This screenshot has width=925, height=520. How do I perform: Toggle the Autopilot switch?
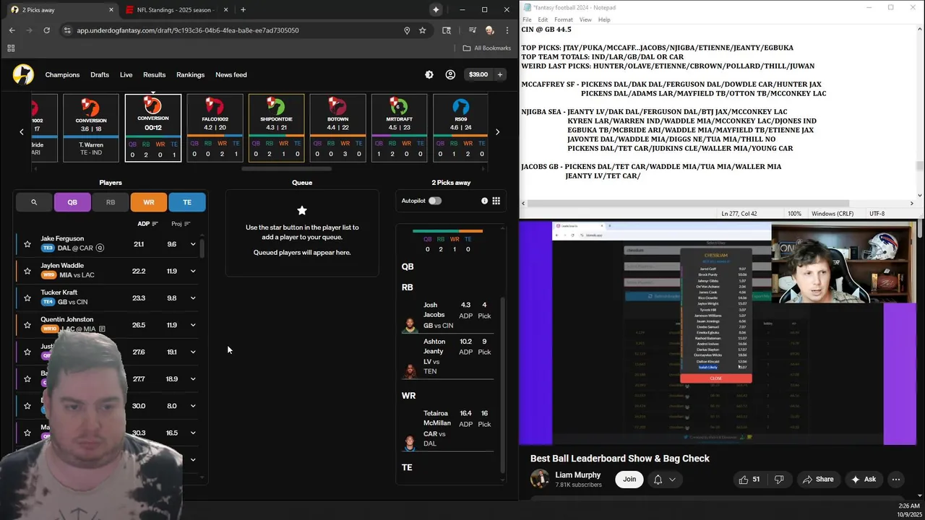pos(434,201)
